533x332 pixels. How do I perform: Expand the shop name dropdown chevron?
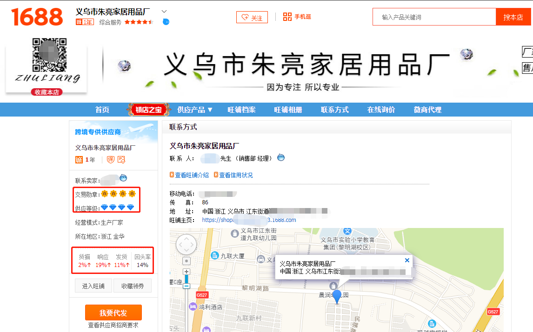point(164,12)
